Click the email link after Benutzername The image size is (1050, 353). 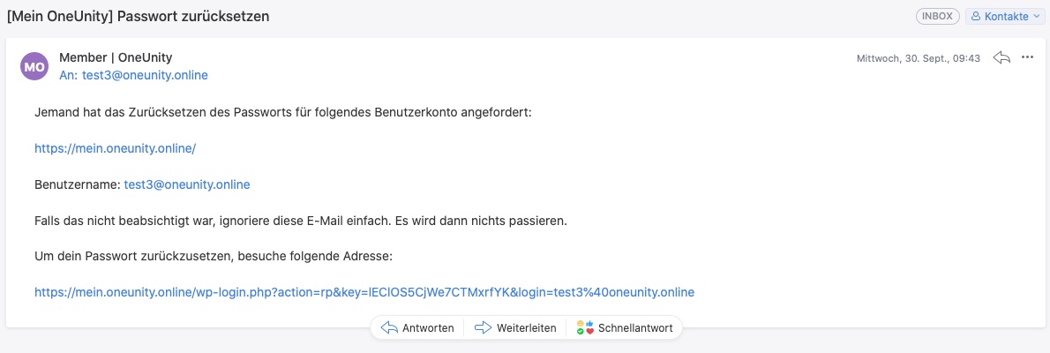[x=187, y=184]
